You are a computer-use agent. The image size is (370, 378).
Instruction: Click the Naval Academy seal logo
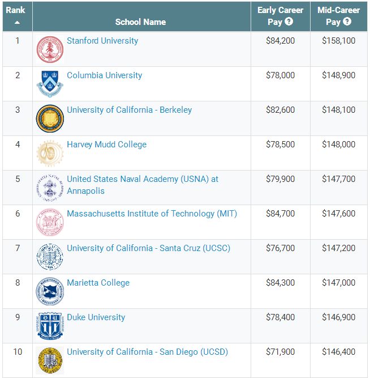pyautogui.click(x=50, y=188)
